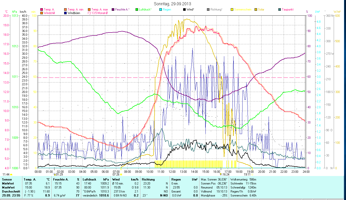Screen dimensions: 346x200
Task: Click the Feuchte A.* purple legend square
Action: 113,9
